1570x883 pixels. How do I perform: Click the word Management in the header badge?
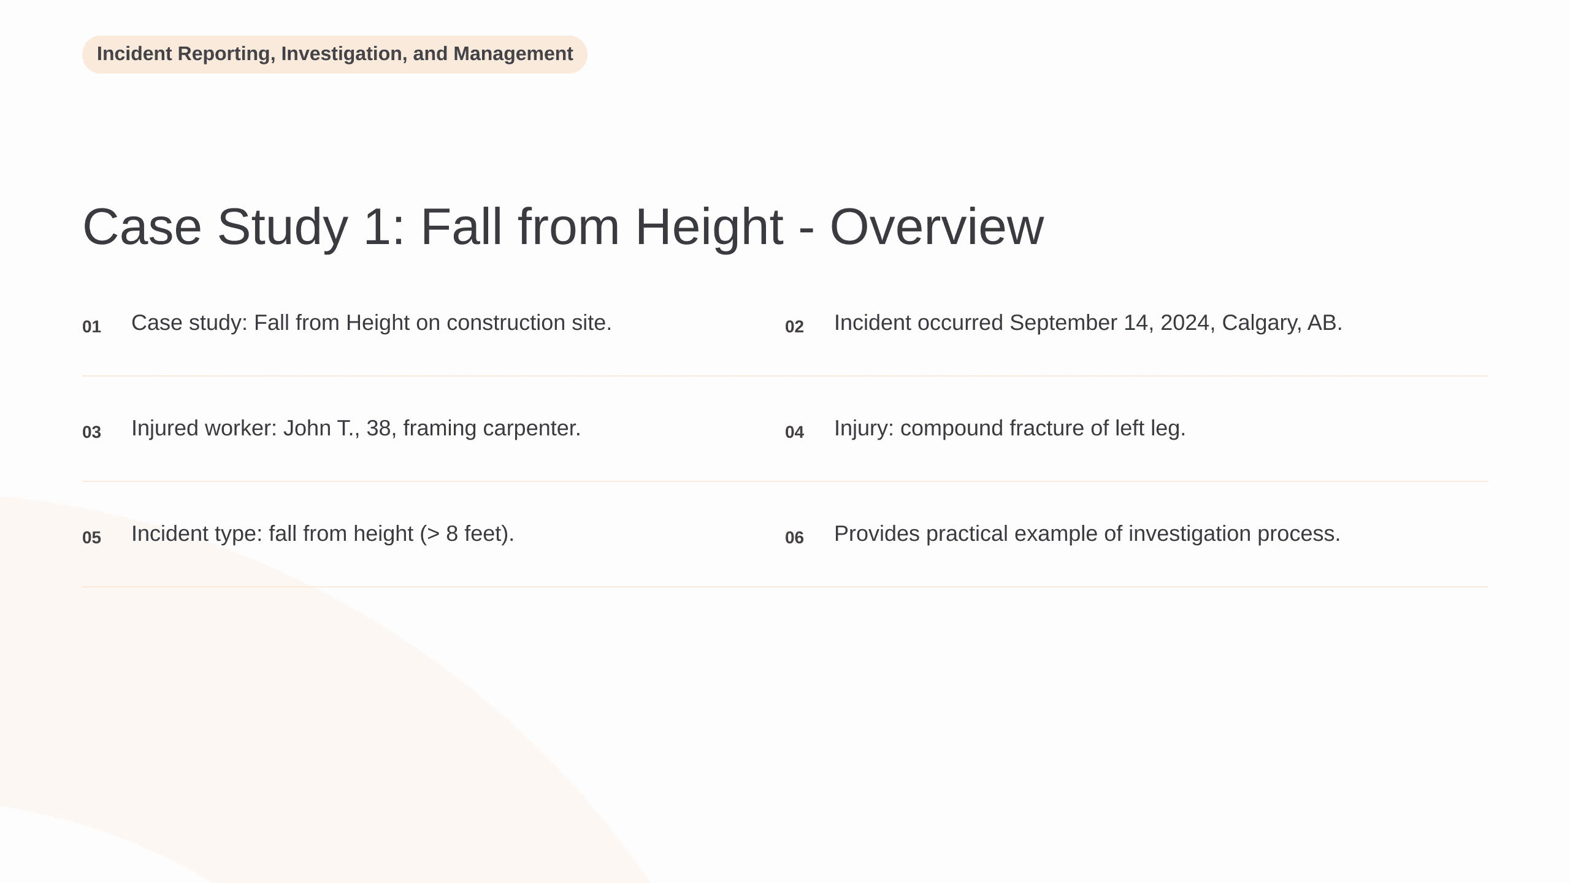point(513,54)
